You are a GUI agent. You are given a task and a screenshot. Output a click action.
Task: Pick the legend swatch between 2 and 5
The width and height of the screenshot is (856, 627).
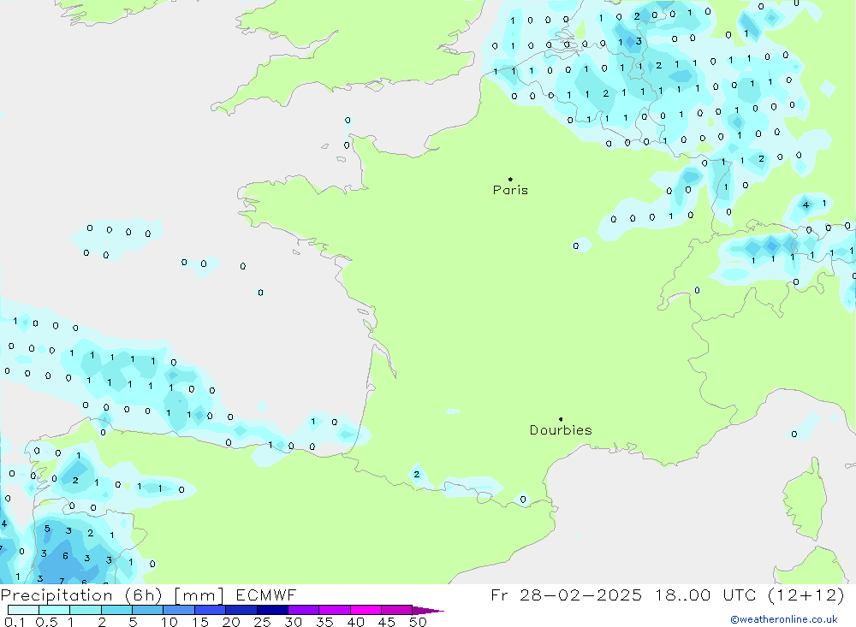116,610
